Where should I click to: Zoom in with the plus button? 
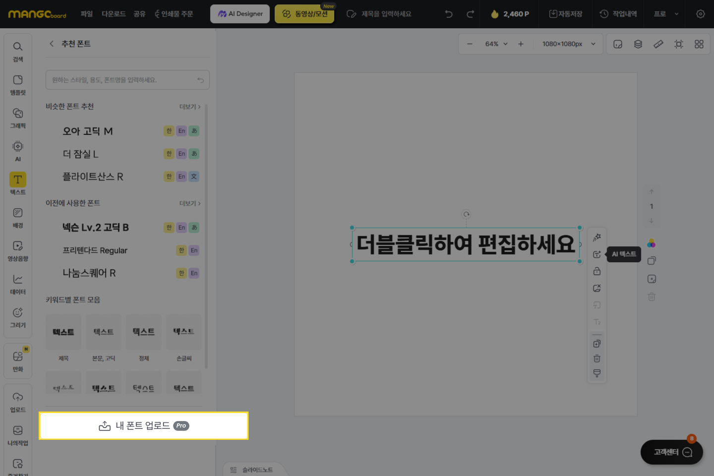click(x=521, y=44)
